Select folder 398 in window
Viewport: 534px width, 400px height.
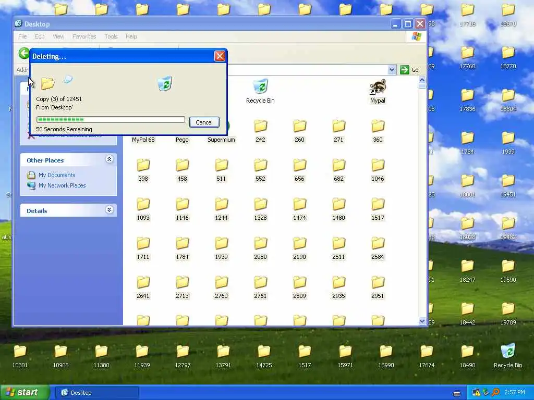tap(143, 170)
